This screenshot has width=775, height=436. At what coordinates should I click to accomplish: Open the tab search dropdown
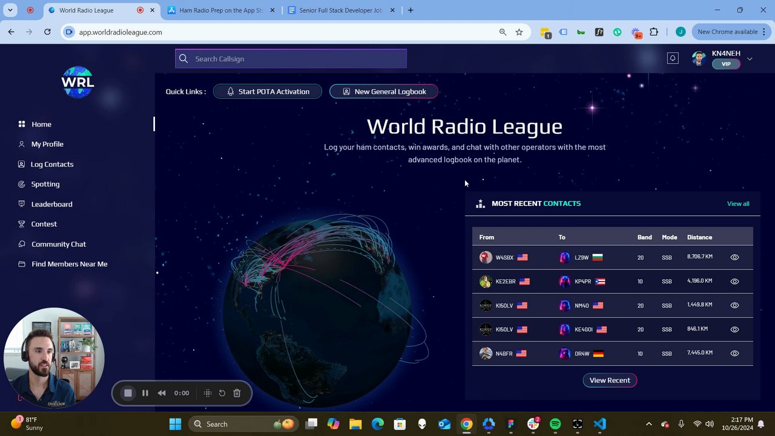pos(10,10)
